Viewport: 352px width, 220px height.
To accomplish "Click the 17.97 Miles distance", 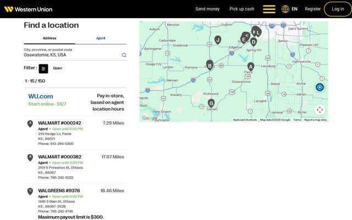I will coord(113,157).
